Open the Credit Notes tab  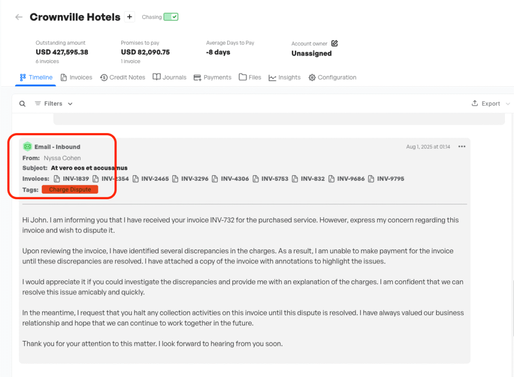(x=122, y=78)
